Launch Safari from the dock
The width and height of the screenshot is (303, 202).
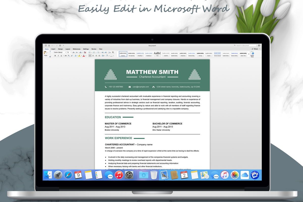click(68, 175)
